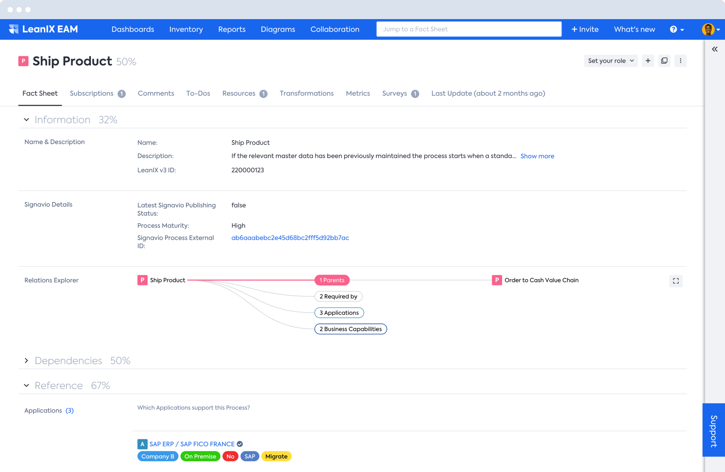Image resolution: width=725 pixels, height=472 pixels.
Task: Open the three-dot more options menu
Action: [680, 61]
